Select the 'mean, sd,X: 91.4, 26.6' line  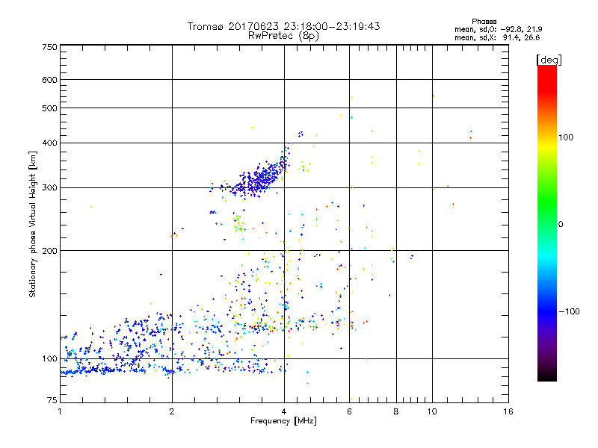pos(497,37)
